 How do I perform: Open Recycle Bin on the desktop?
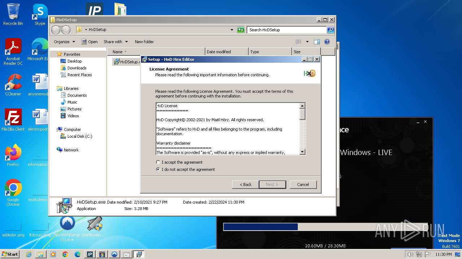(13, 14)
